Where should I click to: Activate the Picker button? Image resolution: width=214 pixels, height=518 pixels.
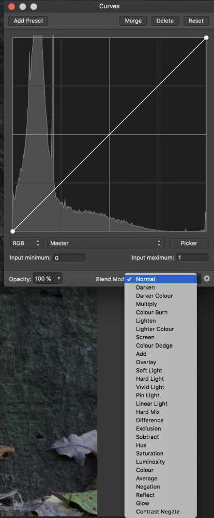189,243
